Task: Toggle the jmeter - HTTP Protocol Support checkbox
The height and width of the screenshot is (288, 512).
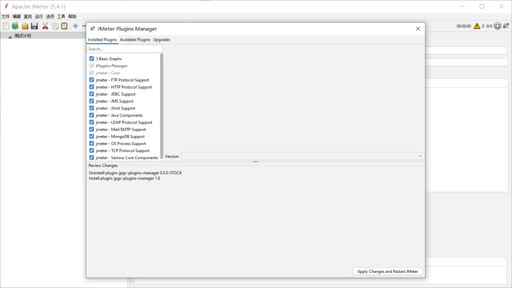Action: pyautogui.click(x=91, y=87)
